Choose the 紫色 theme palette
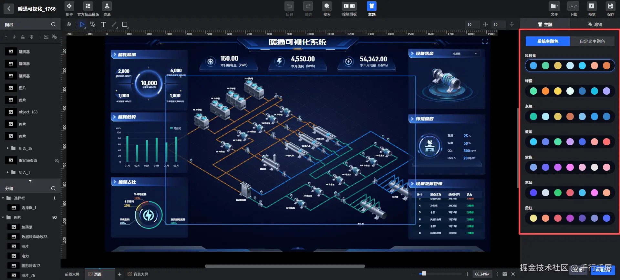 570,167
